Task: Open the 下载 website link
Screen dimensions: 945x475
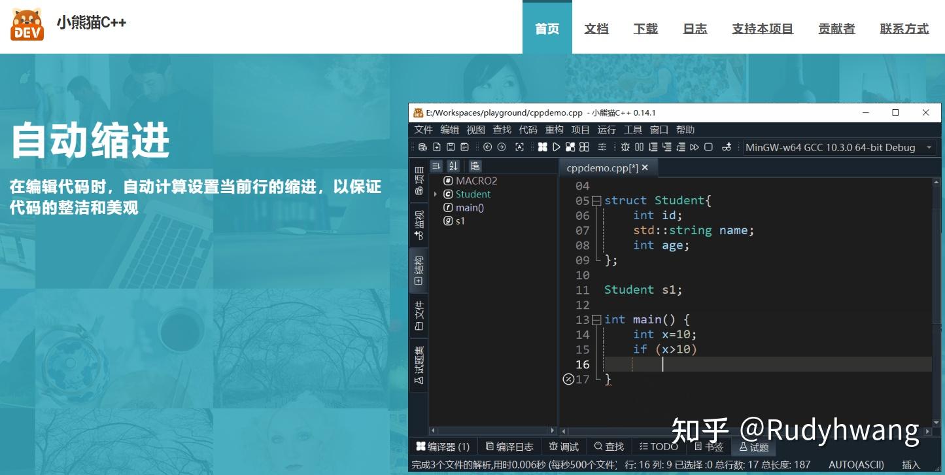Action: coord(645,28)
